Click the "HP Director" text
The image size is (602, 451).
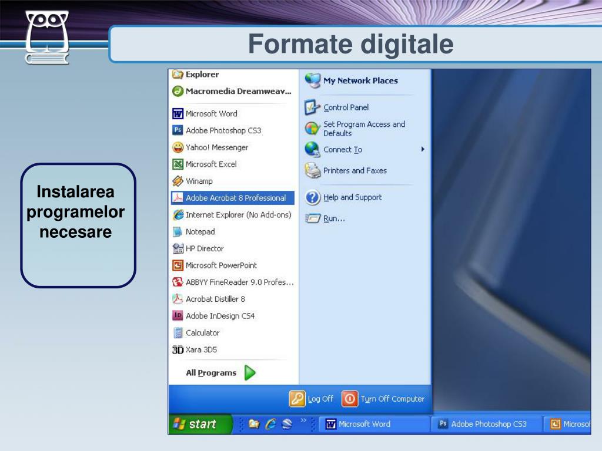(x=205, y=248)
